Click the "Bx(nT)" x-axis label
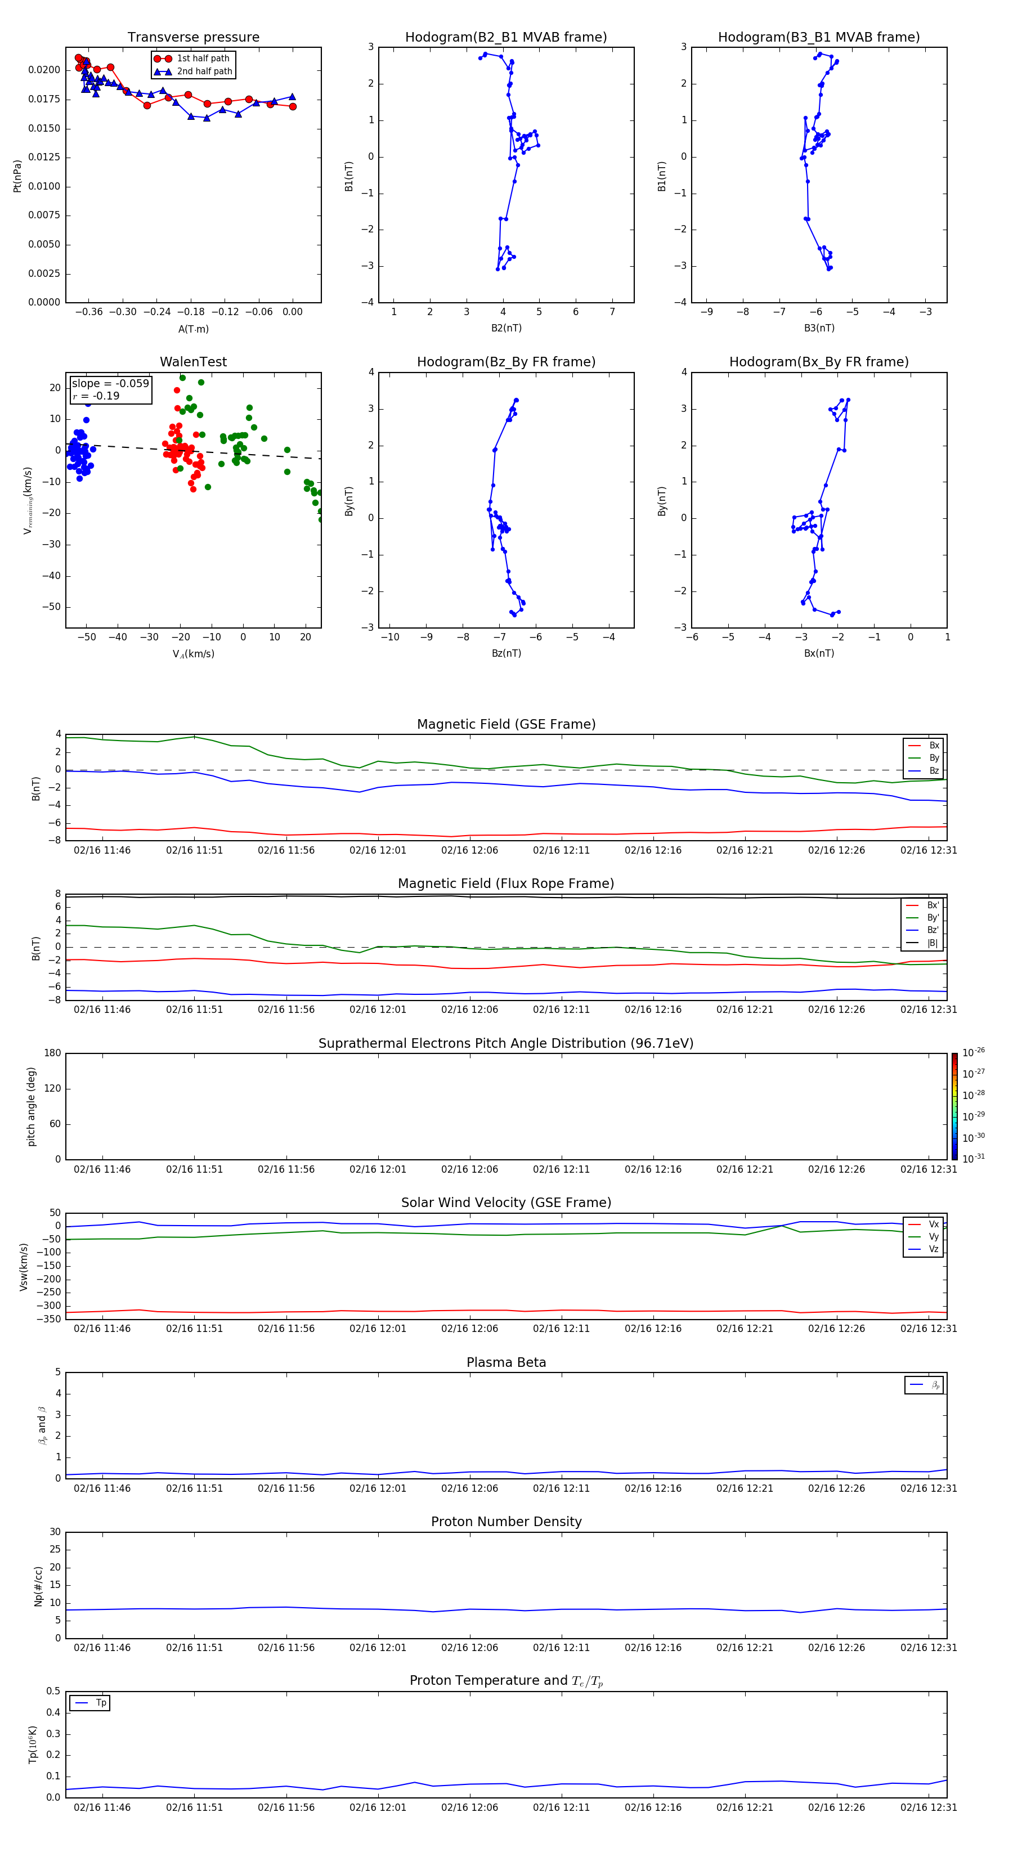1013x1857 pixels. pos(819,653)
